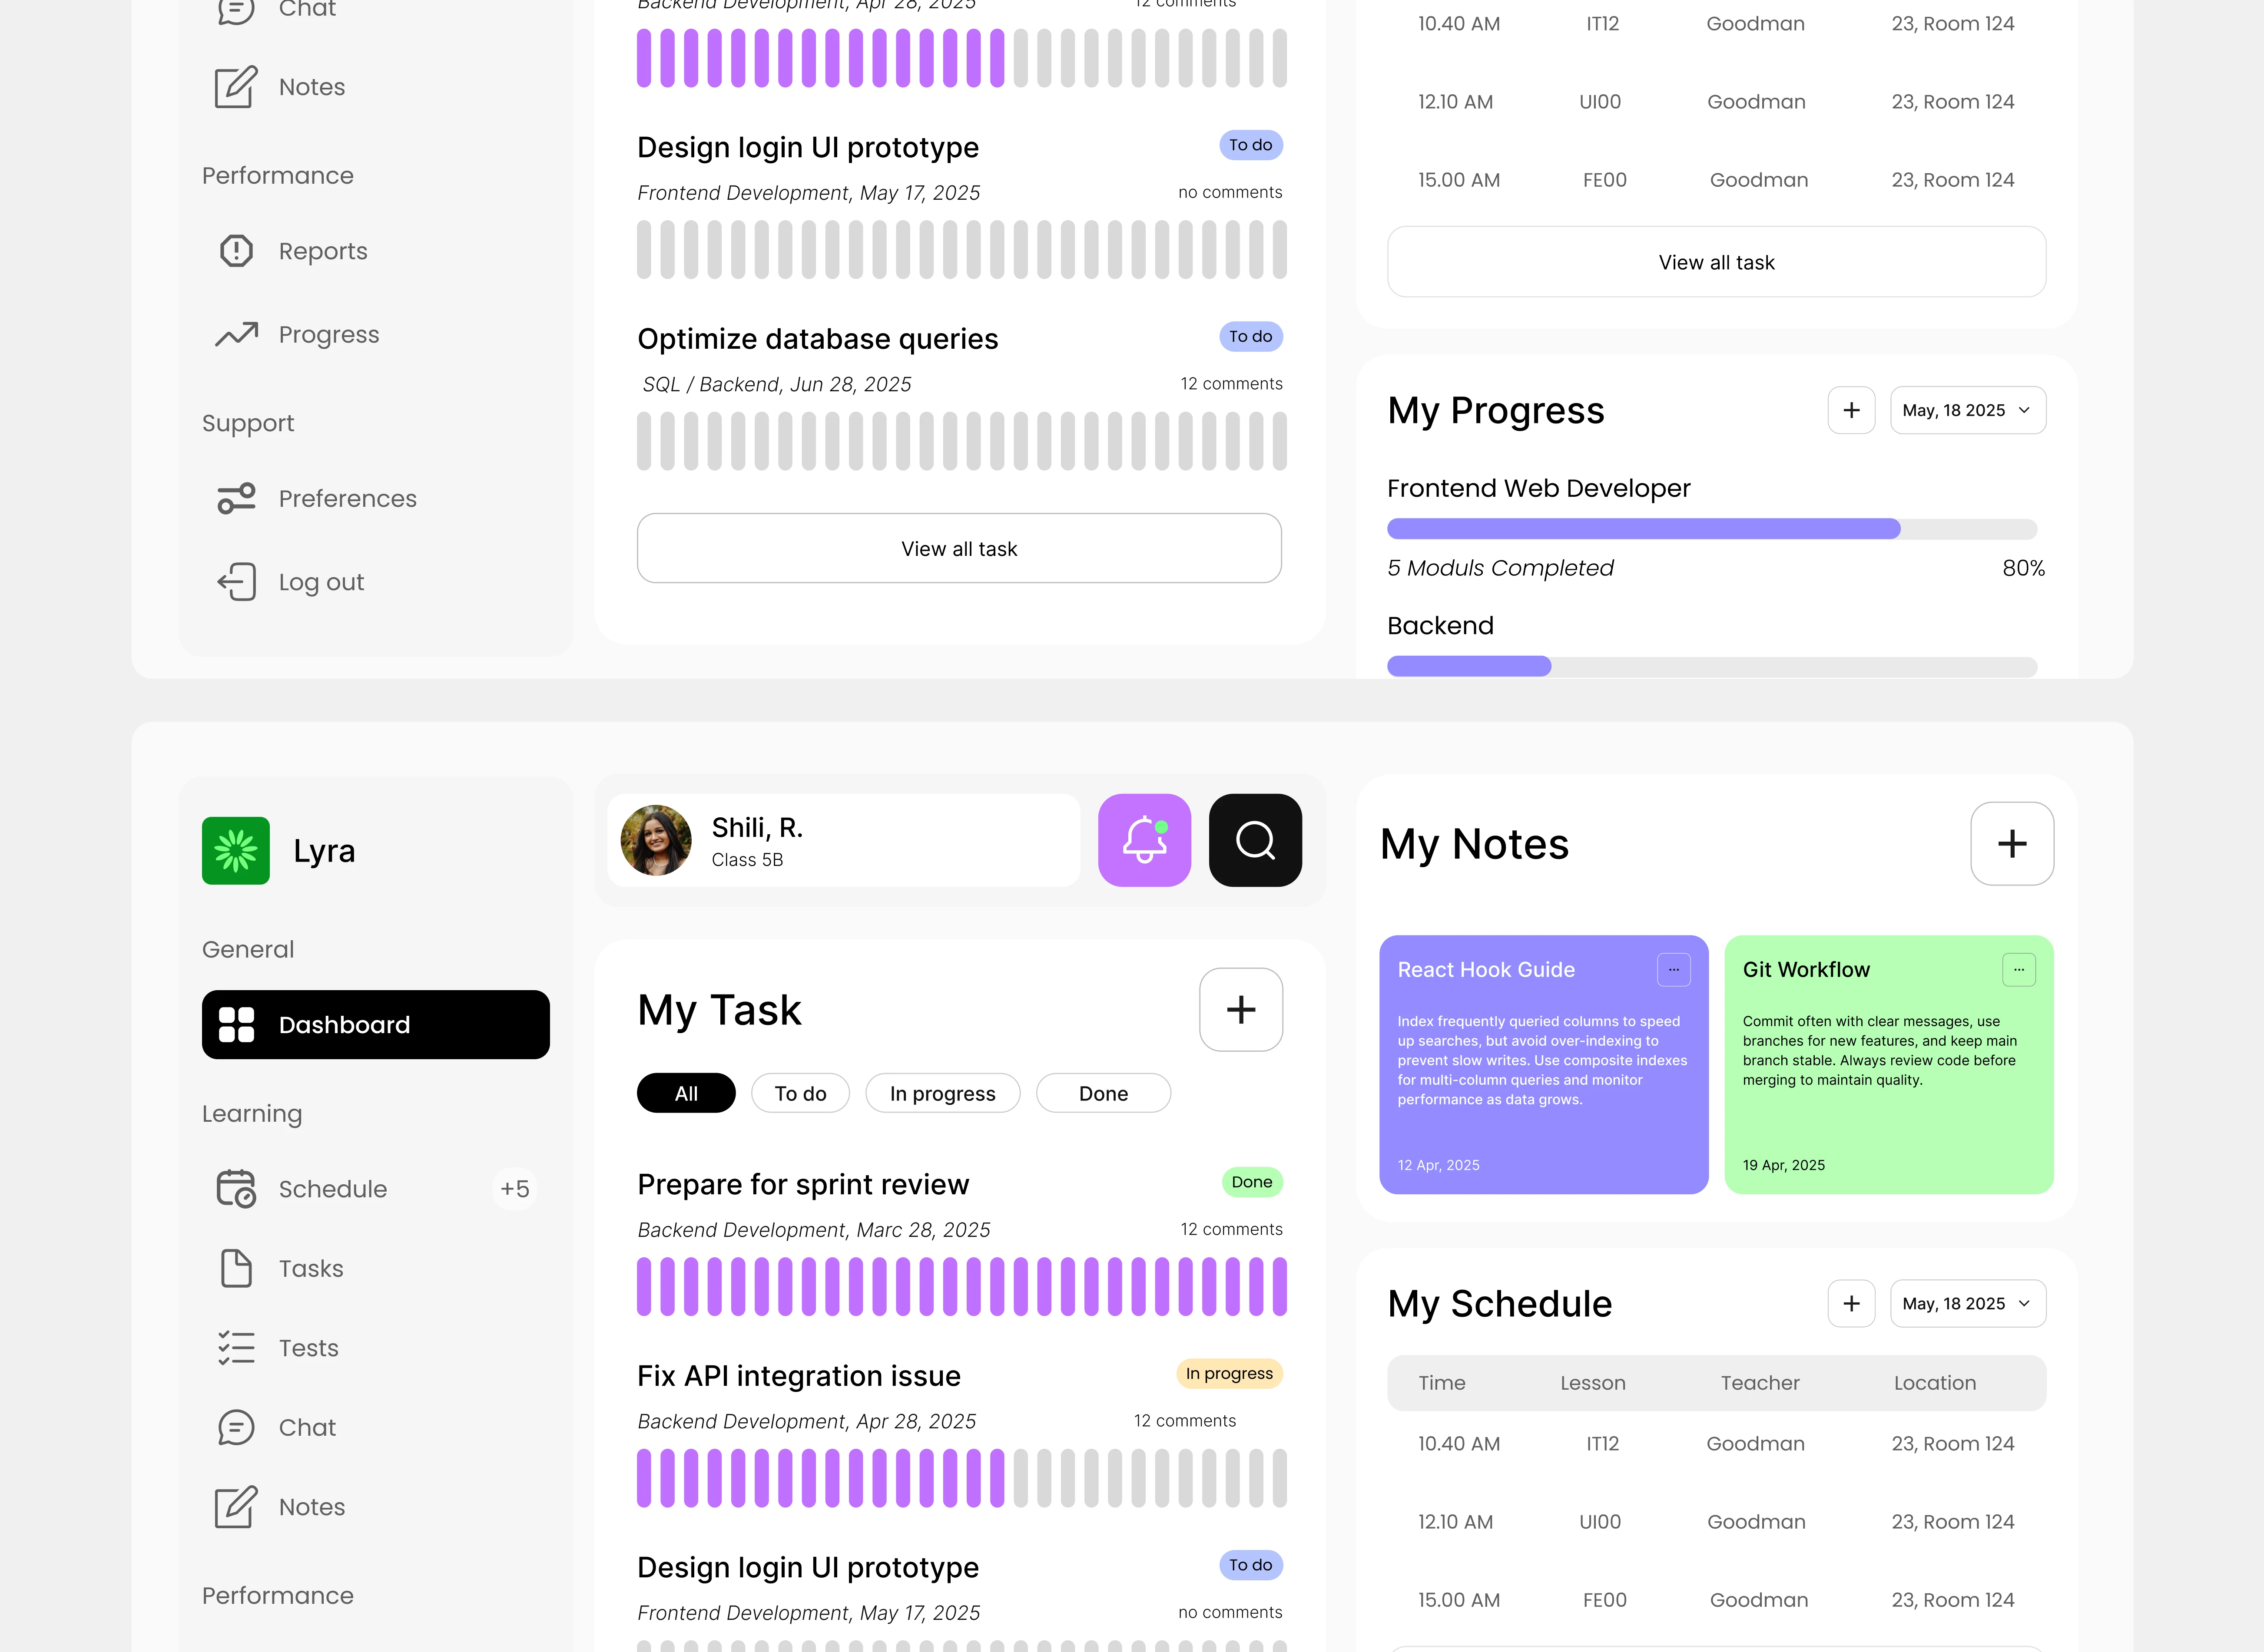2264x1652 pixels.
Task: Click the purple notification bell icon
Action: coord(1144,840)
